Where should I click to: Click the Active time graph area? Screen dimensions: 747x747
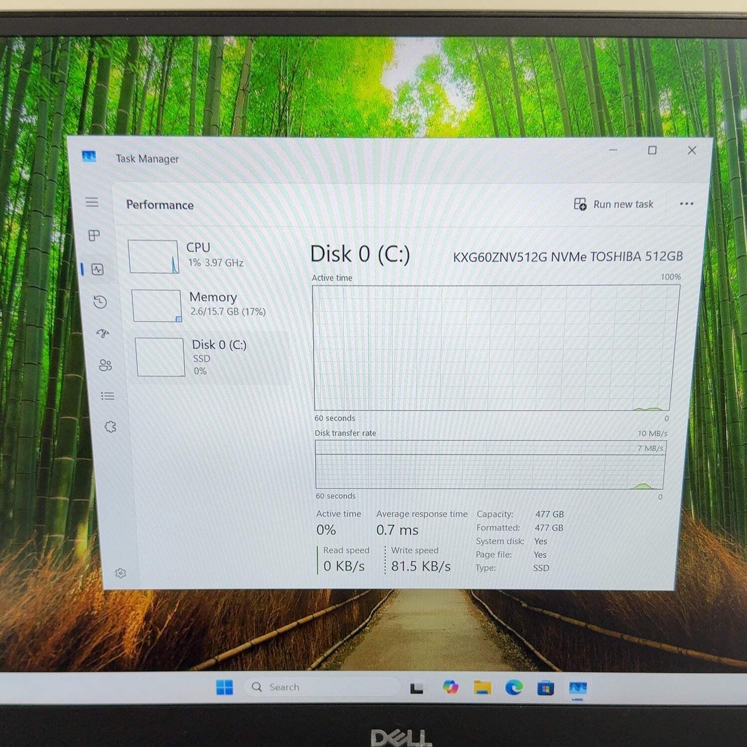point(496,348)
